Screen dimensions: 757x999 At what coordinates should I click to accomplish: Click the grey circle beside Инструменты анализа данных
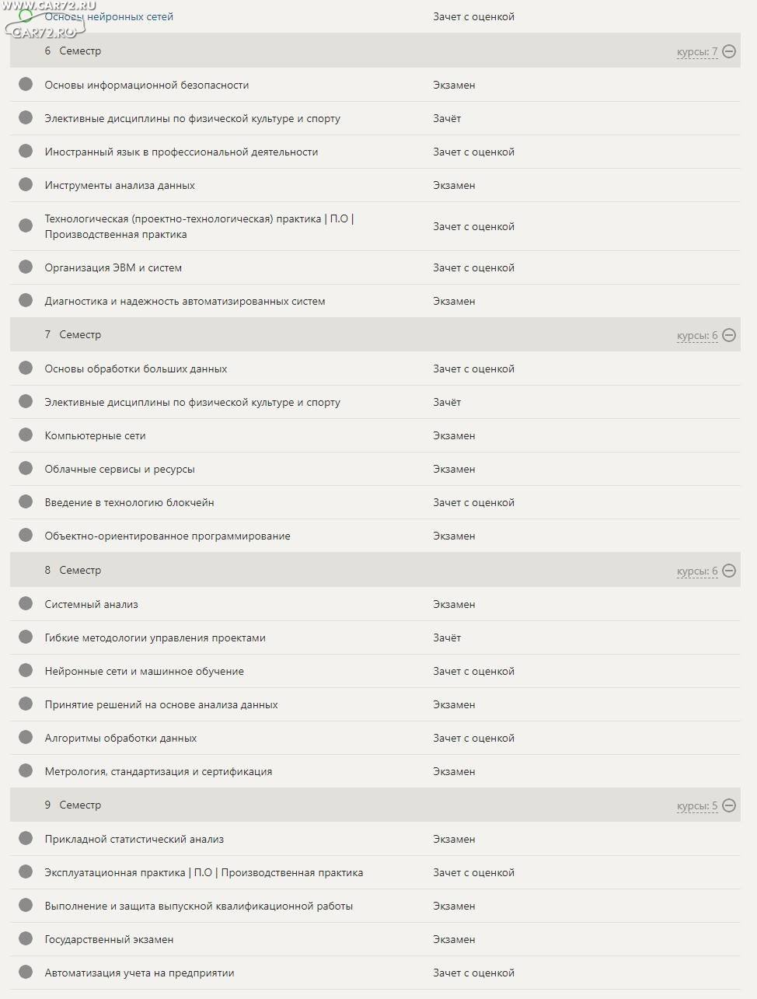pyautogui.click(x=26, y=184)
